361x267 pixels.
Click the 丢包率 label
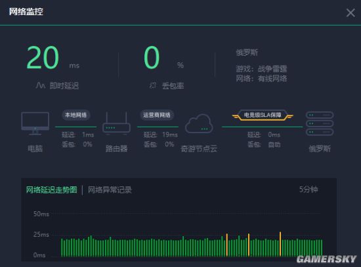[x=173, y=86]
